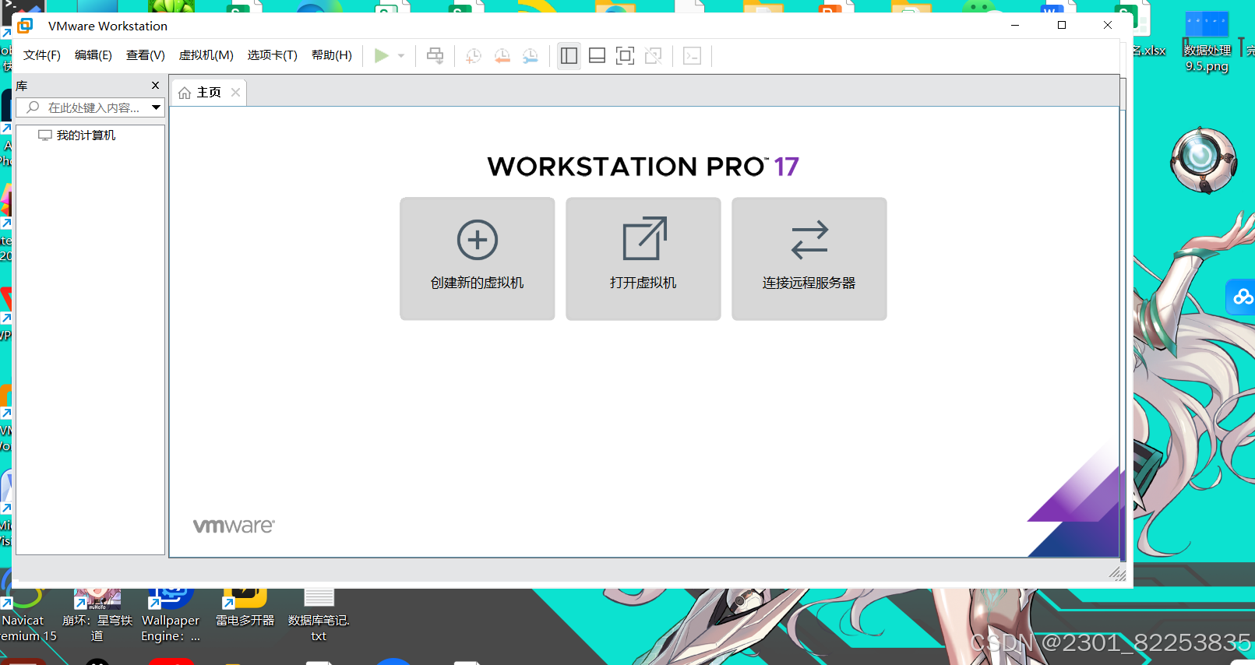Image resolution: width=1255 pixels, height=665 pixels.
Task: Click the revert to snapshot icon
Action: coord(502,56)
